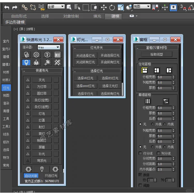
Task: Click the wrench tools icon
Action: click(57, 63)
